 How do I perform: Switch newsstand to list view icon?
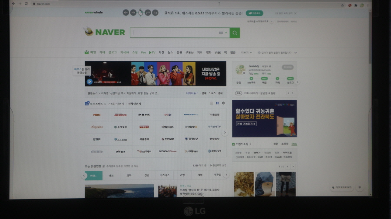[212, 103]
